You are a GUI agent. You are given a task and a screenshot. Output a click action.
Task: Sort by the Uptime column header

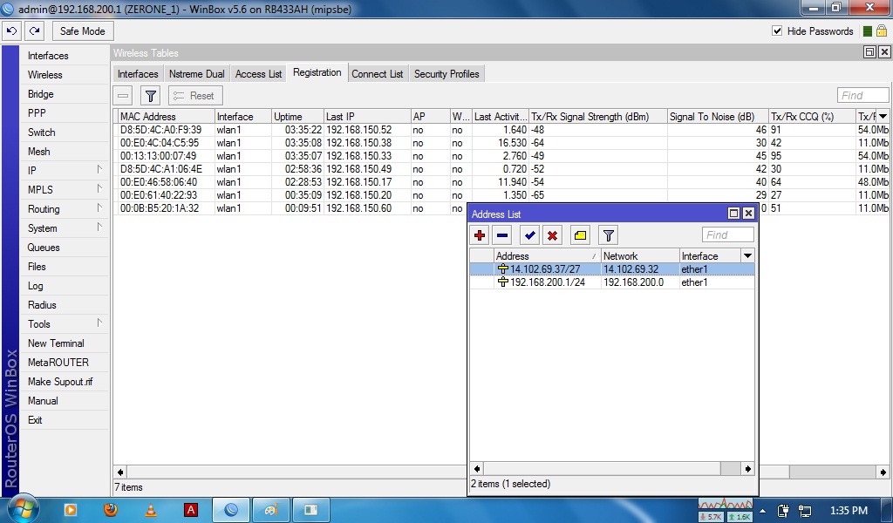pyautogui.click(x=298, y=117)
